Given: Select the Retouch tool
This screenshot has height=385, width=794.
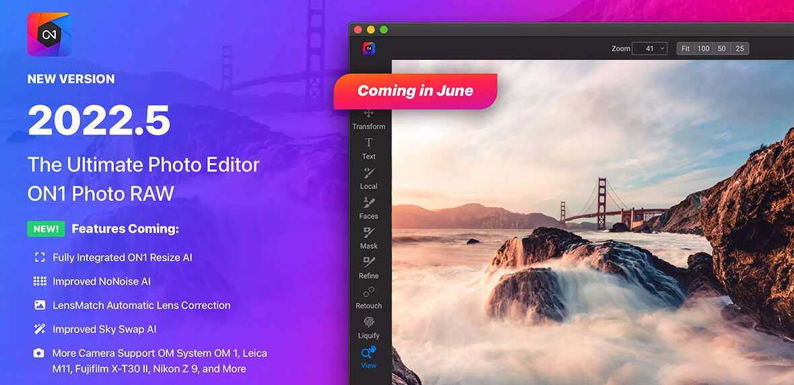Looking at the screenshot, I should point(369,298).
